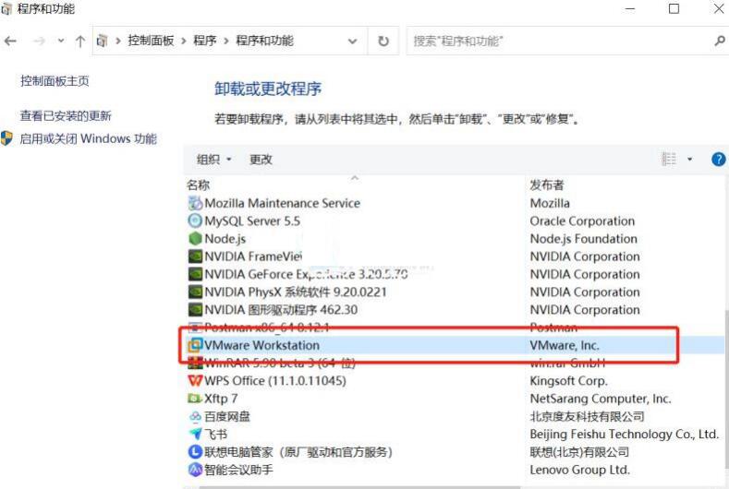
Task: Click the NVIDIA 图形驱动程序 icon
Action: point(195,309)
